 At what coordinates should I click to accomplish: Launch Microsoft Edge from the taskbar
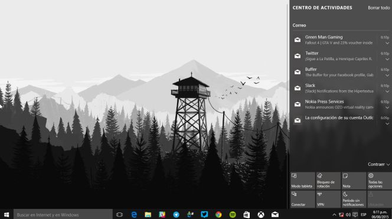134,214
